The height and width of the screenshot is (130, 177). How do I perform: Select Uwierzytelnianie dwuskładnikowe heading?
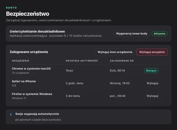point(37,31)
